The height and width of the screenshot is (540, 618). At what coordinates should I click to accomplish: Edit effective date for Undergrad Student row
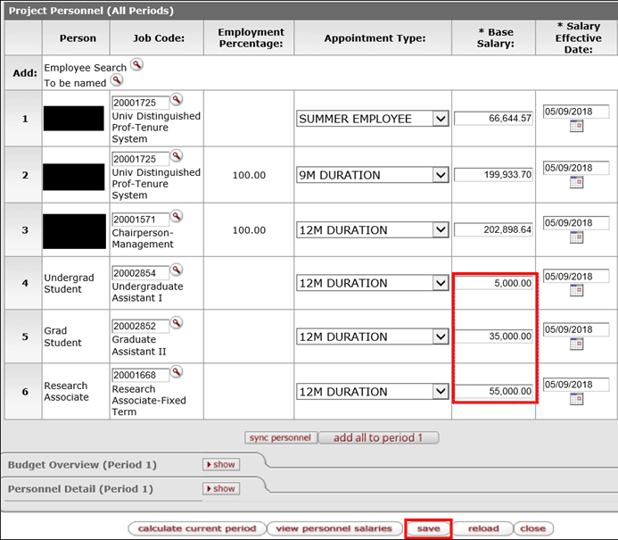click(x=576, y=276)
